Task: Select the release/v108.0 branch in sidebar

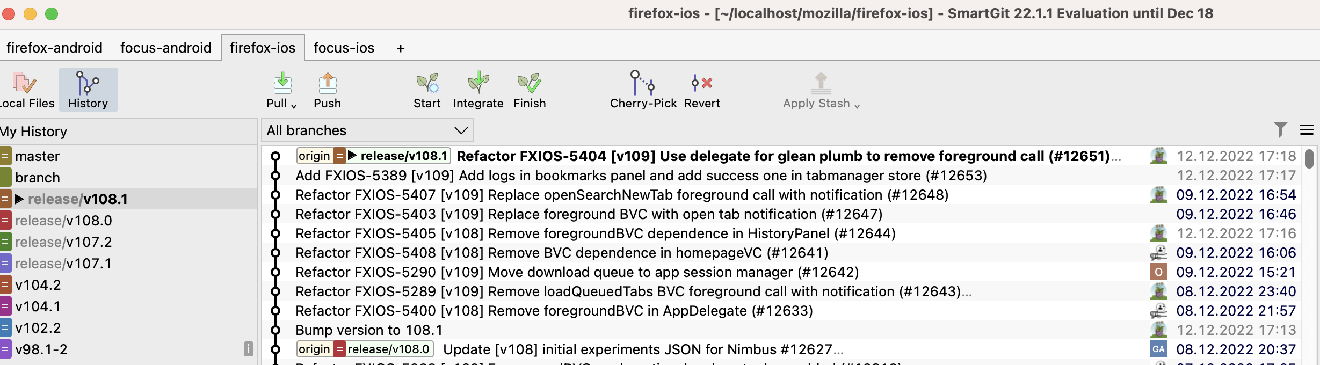Action: tap(63, 221)
